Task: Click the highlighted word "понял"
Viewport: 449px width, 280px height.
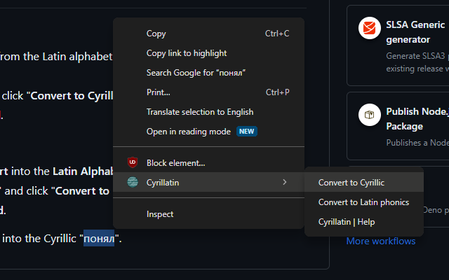Action: click(99, 239)
